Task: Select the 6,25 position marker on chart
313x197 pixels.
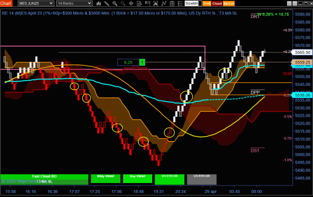Action: 131,62
